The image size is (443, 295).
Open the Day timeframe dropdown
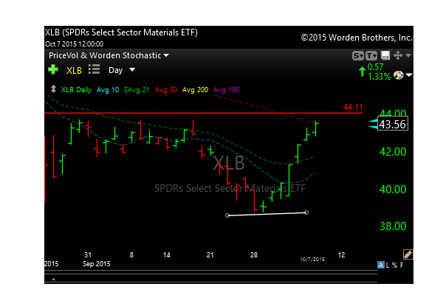click(122, 70)
